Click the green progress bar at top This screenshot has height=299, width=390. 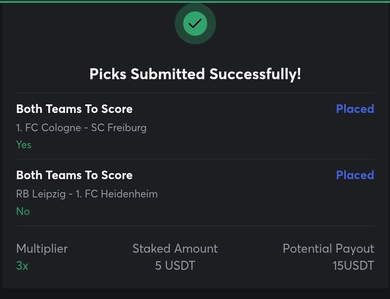tap(195, 2)
